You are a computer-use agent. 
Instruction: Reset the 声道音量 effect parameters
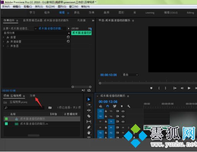(x=68, y=41)
